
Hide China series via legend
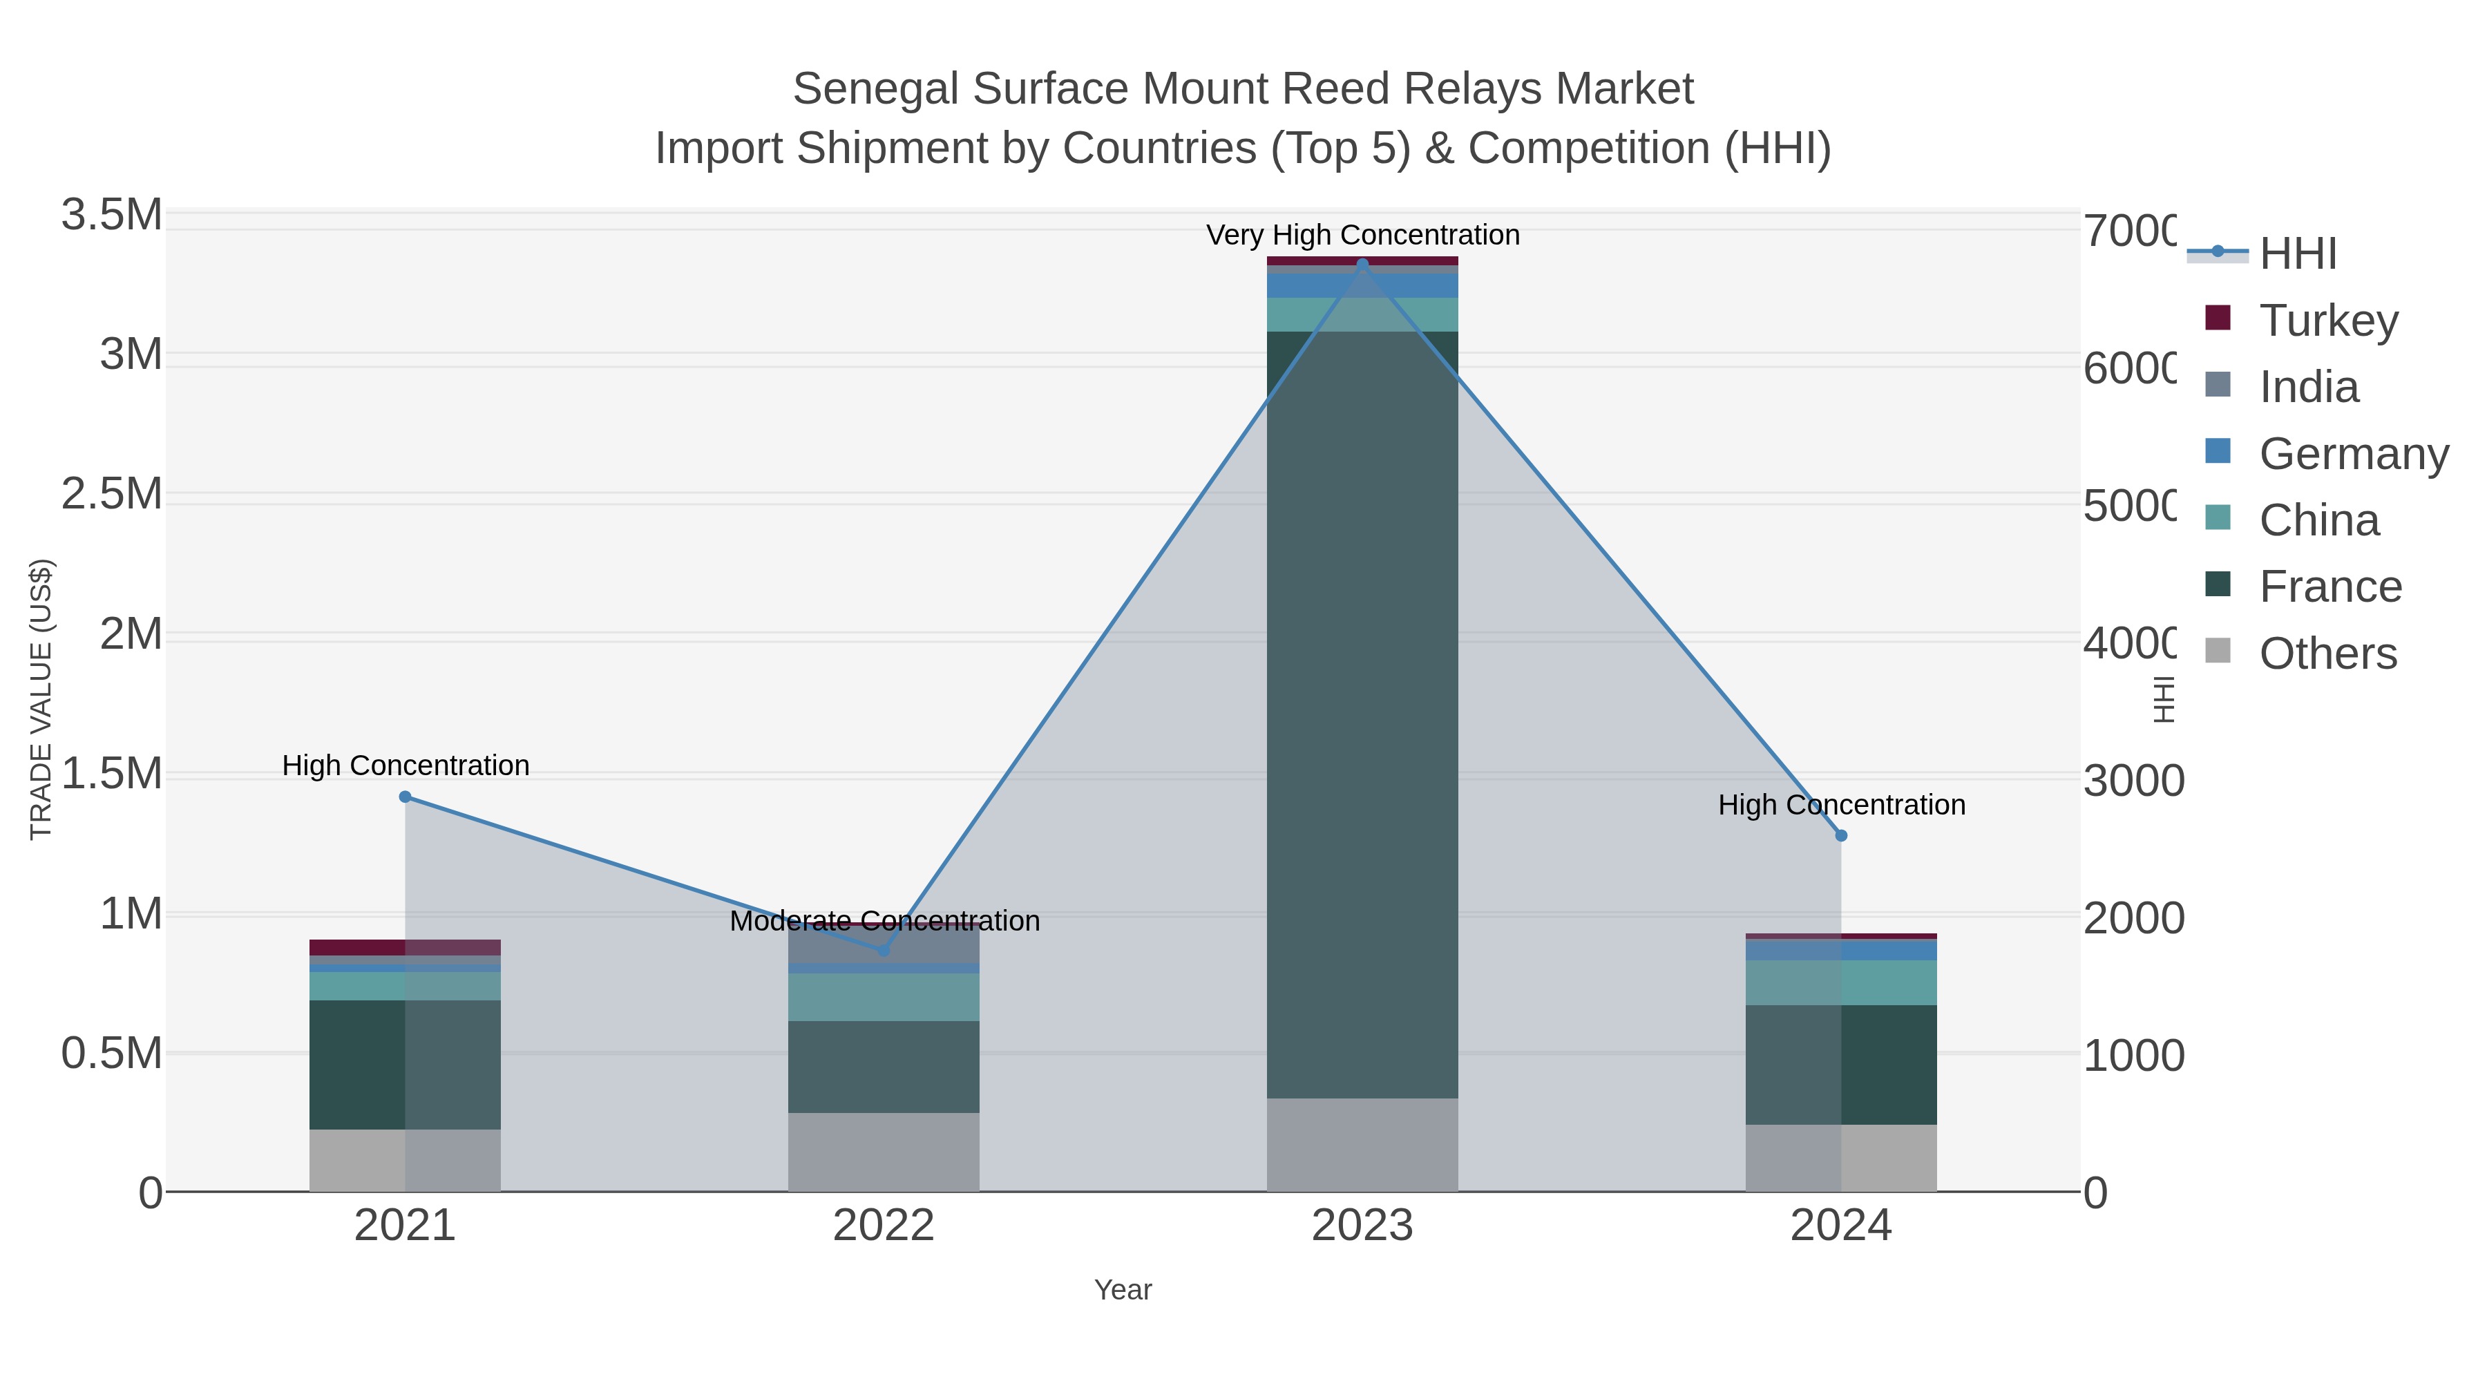tap(2293, 520)
